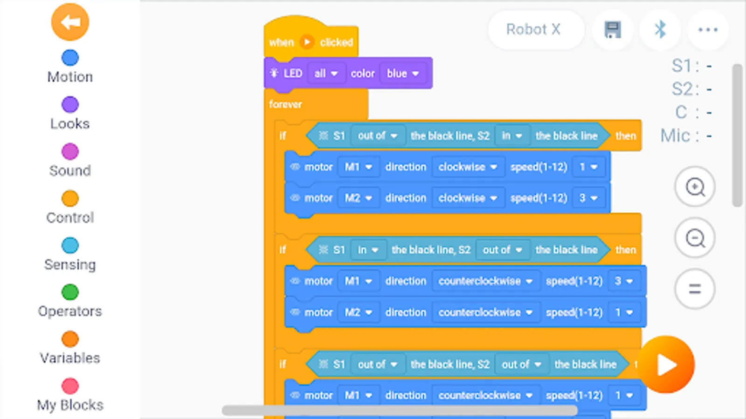Open 'counterclockwise' dropdown on M2 motor block
The height and width of the screenshot is (419, 746).
coord(486,312)
